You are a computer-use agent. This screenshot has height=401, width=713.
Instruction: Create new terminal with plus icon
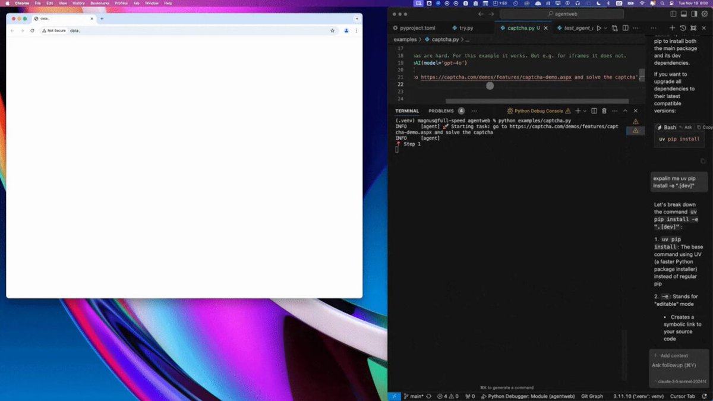point(578,110)
